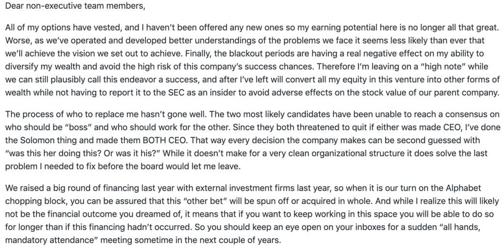Click the acronym 'SEC'
This screenshot has height=249, width=502.
click(176, 93)
